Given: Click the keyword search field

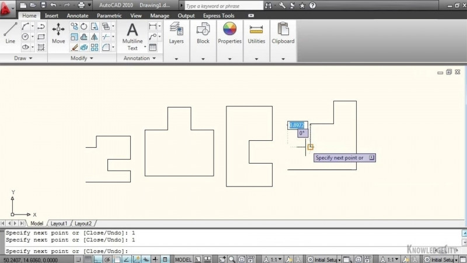Looking at the screenshot, I should click(224, 6).
